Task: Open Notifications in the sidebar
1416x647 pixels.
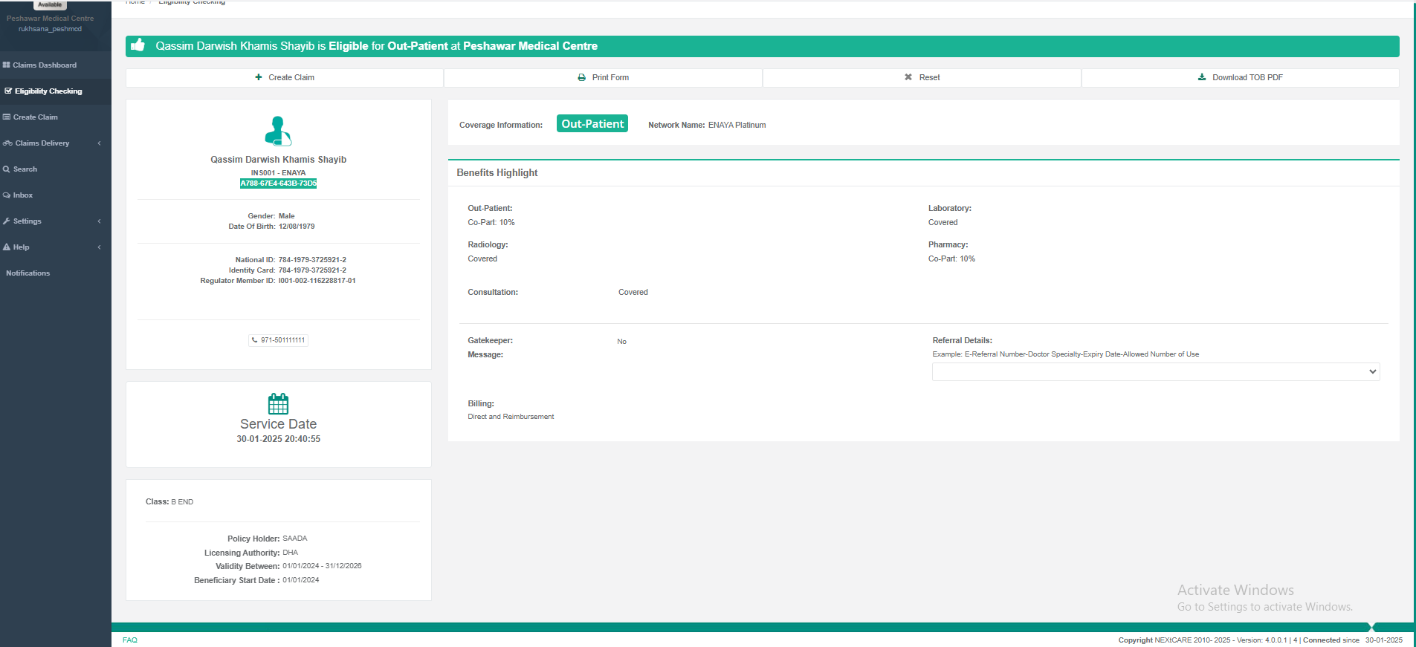Action: tap(28, 273)
